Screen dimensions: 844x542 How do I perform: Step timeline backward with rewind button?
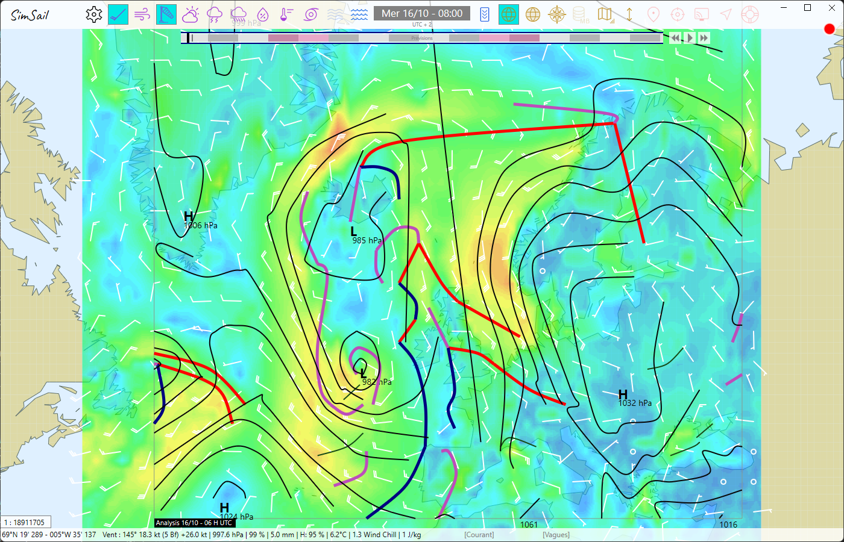point(675,38)
